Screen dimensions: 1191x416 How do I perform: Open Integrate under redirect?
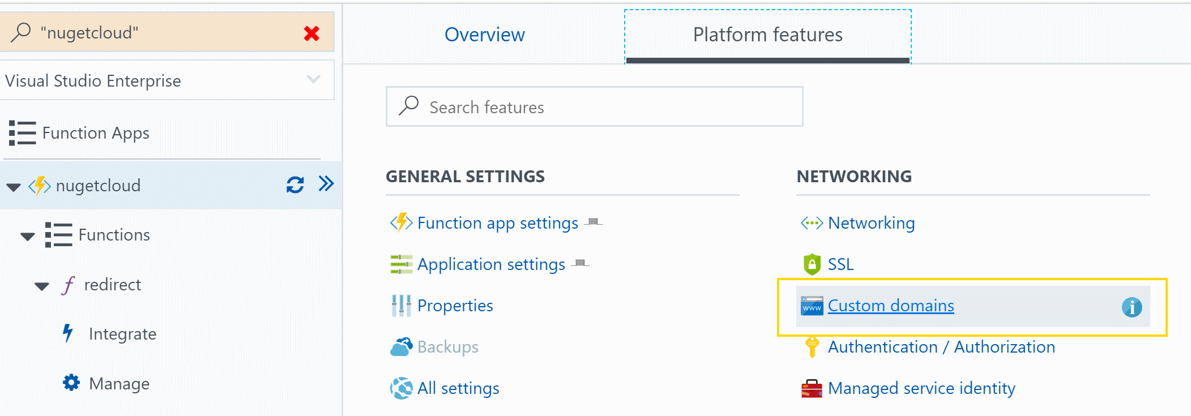pos(122,334)
